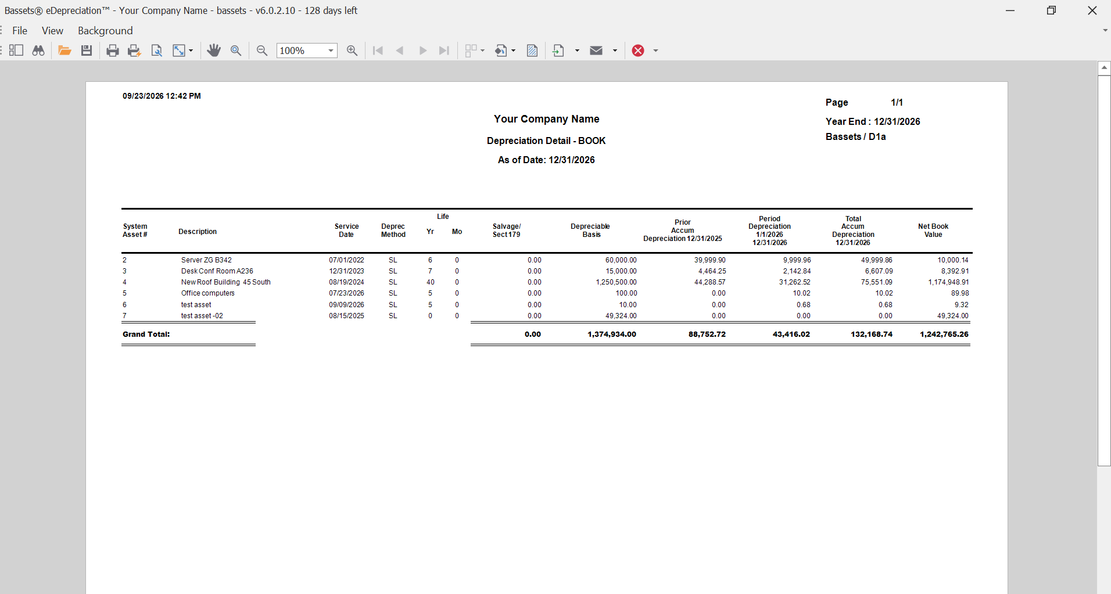Screen dimensions: 1111x594
Task: Click the 'Net Book Value' column header
Action: (x=933, y=231)
